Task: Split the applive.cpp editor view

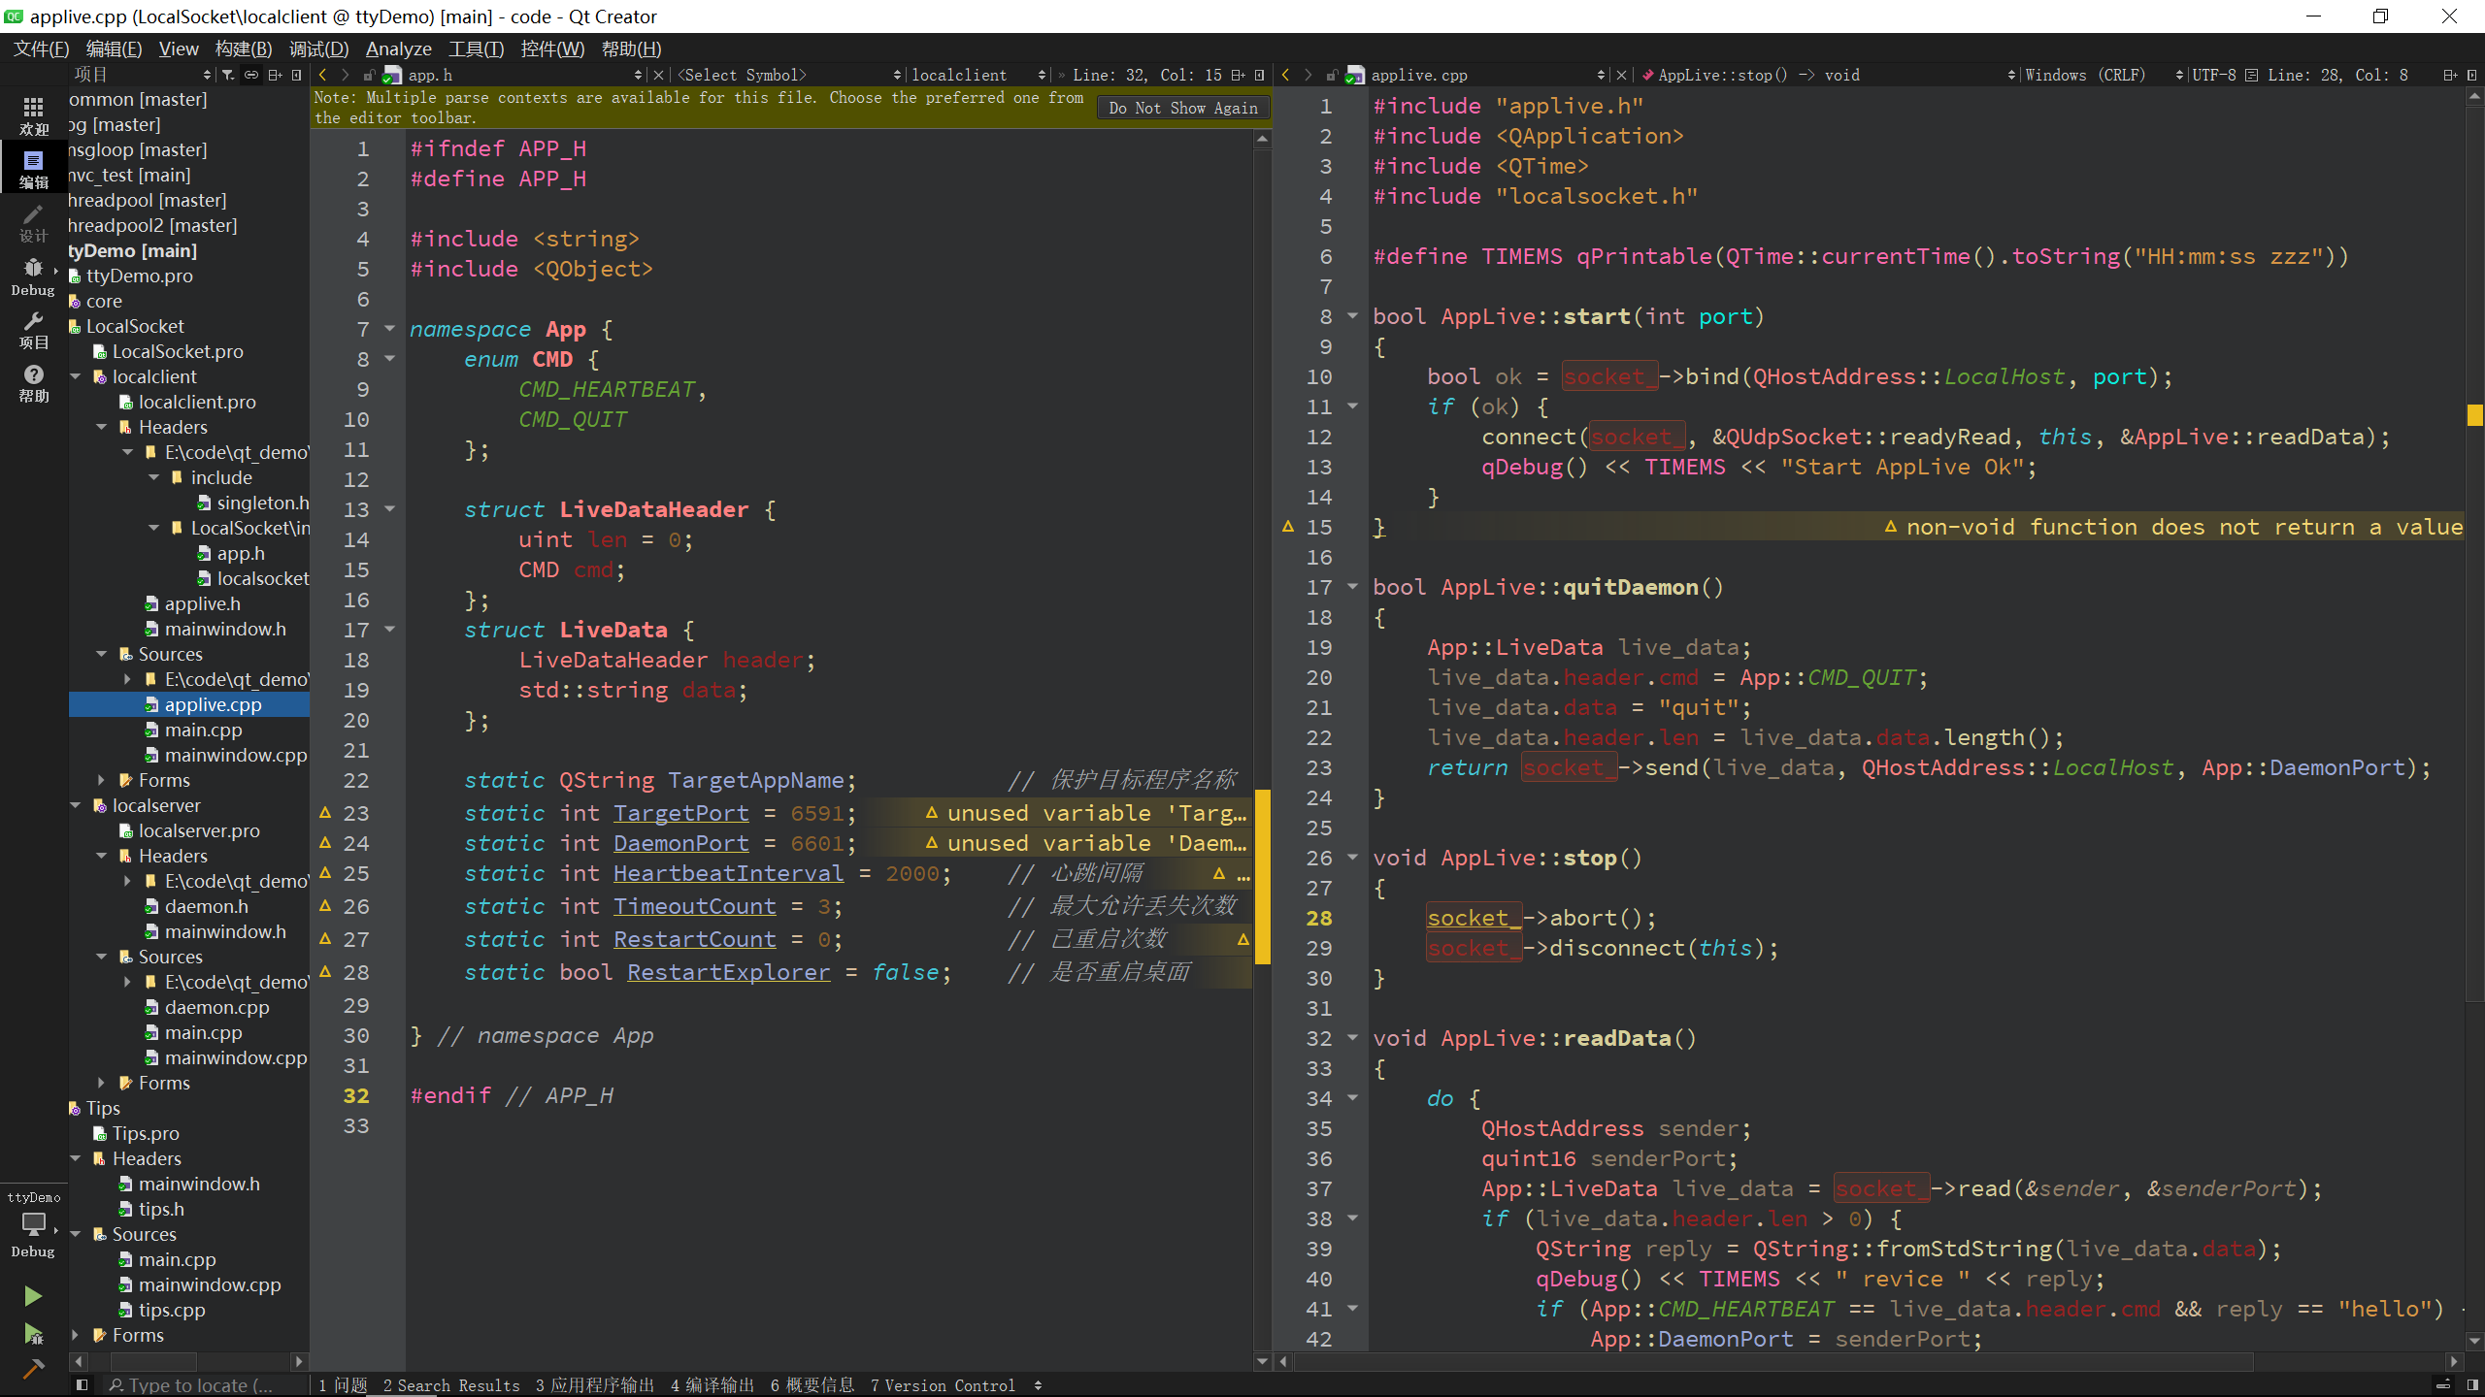Action: (2449, 75)
